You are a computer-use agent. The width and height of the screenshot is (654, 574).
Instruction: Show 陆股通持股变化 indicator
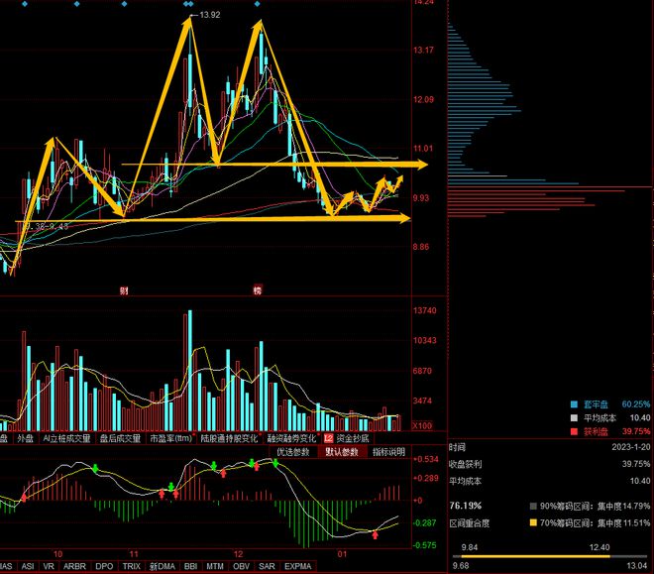[x=229, y=438]
